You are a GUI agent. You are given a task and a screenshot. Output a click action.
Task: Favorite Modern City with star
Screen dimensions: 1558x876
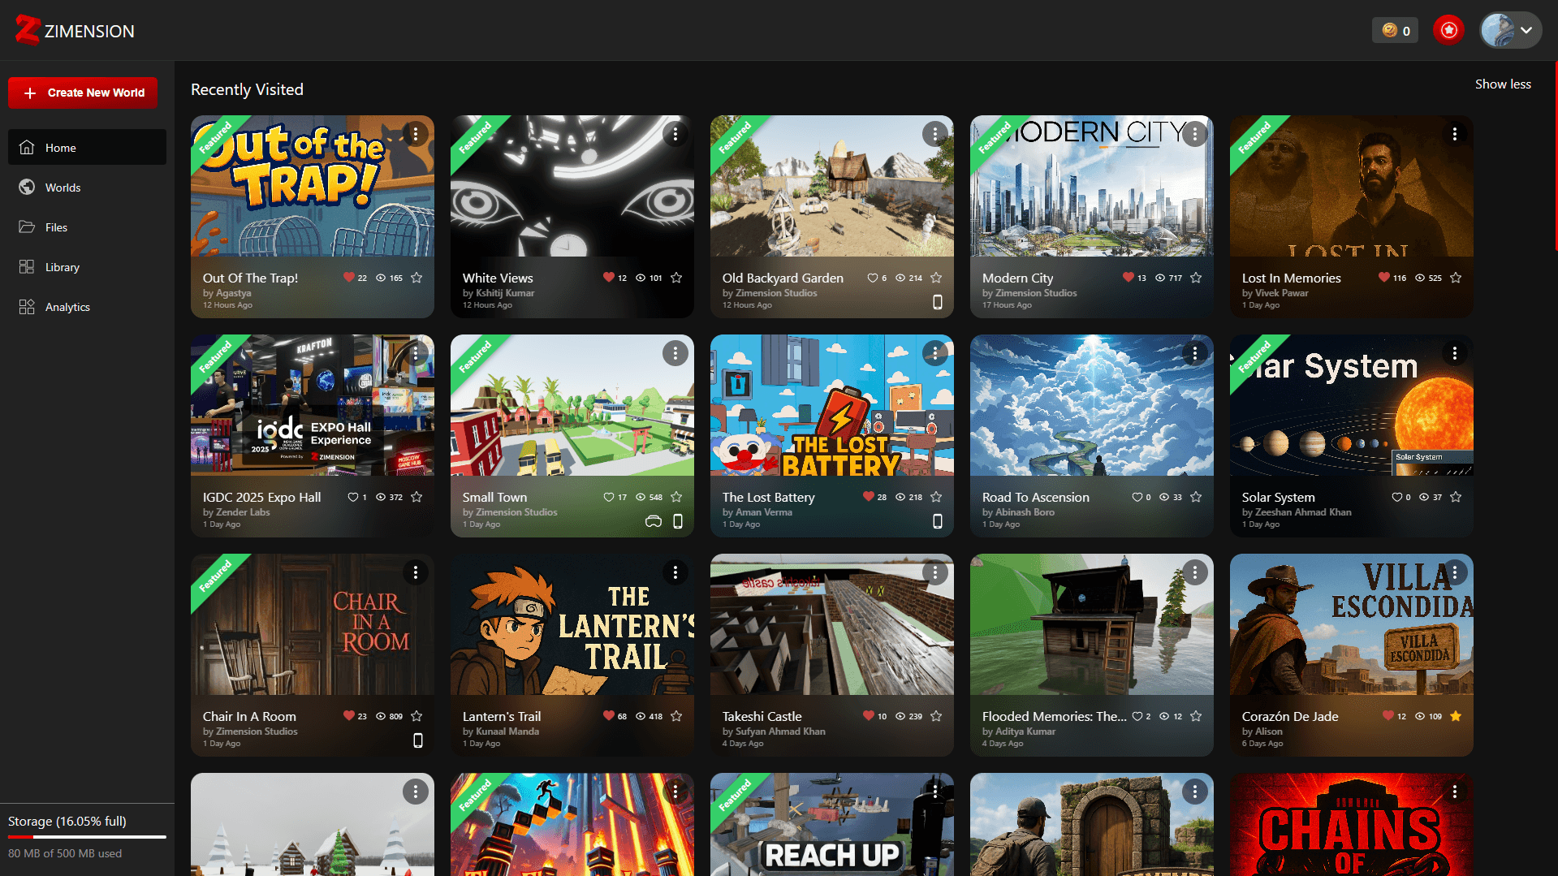click(1196, 278)
